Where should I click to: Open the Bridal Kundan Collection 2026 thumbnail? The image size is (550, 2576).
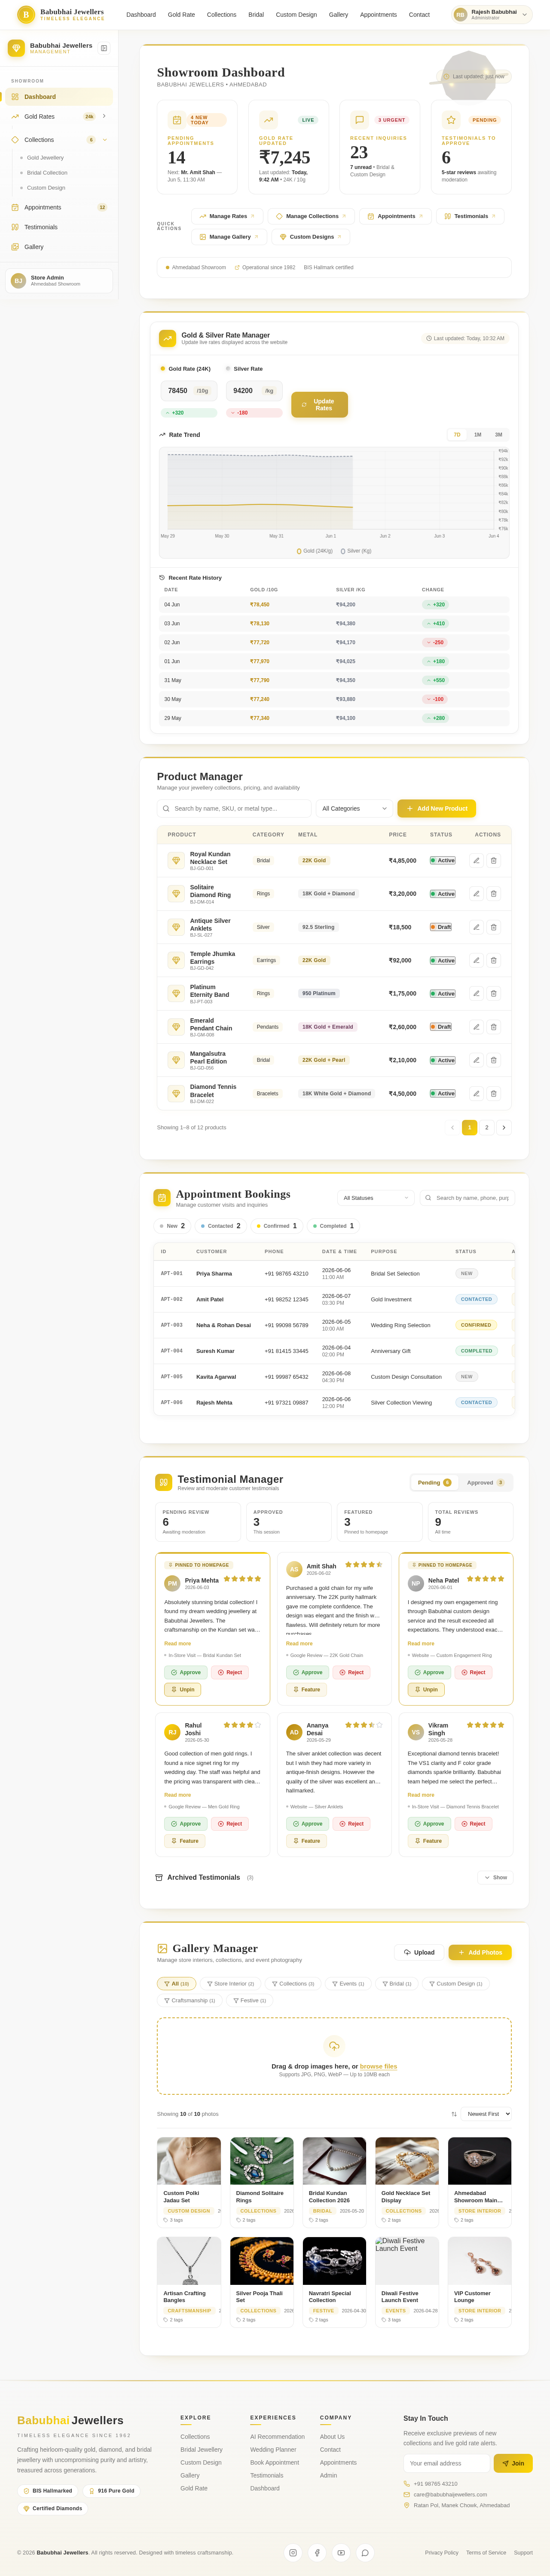pyautogui.click(x=334, y=2161)
